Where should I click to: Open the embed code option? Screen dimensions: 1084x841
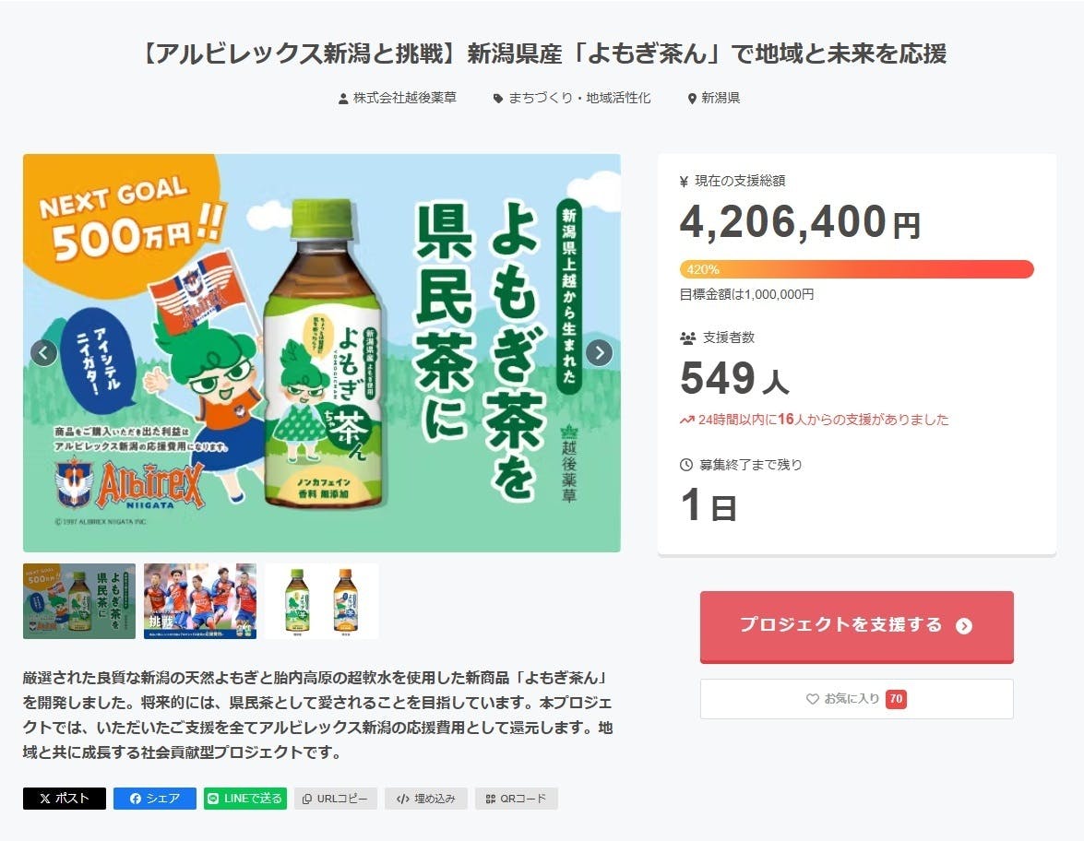pyautogui.click(x=426, y=799)
